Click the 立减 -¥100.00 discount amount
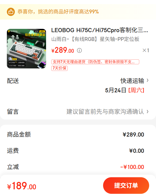Viewport: 156px width, 194px height. pyautogui.click(x=132, y=167)
